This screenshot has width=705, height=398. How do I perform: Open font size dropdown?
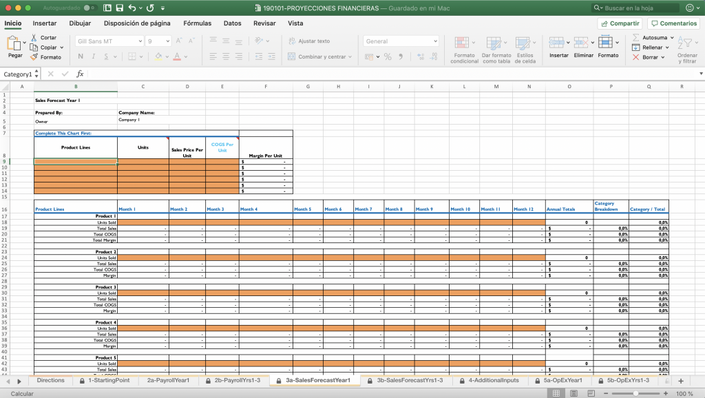coord(168,41)
